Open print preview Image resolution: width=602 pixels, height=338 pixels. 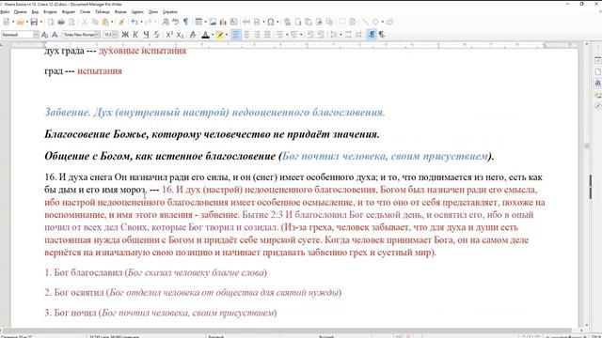[x=71, y=22]
